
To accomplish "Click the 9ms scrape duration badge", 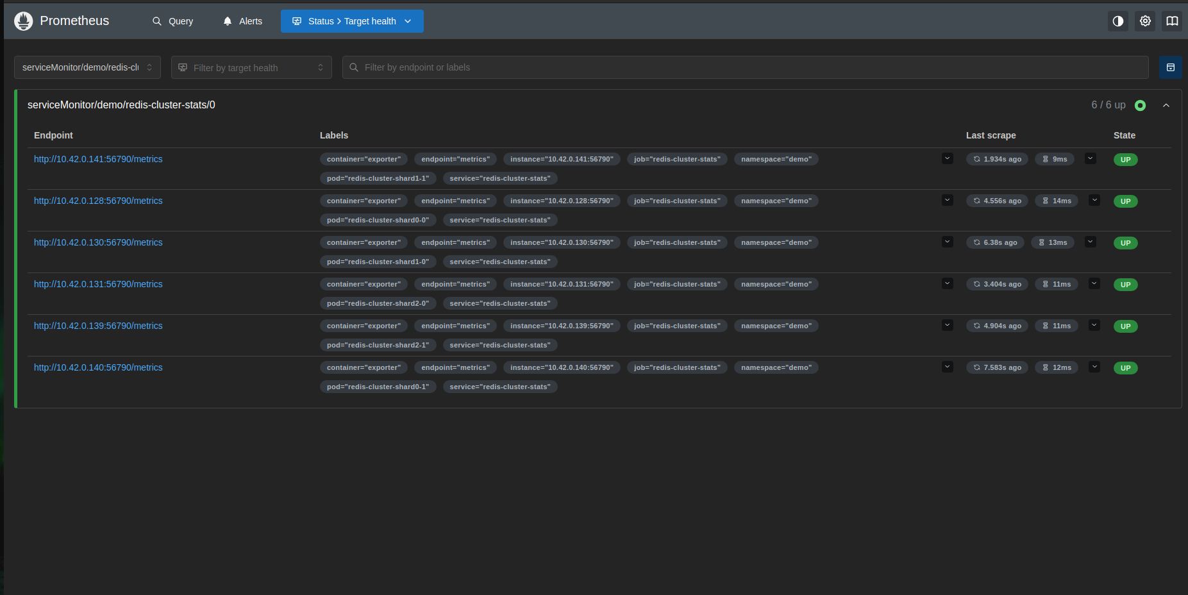I will click(x=1055, y=159).
